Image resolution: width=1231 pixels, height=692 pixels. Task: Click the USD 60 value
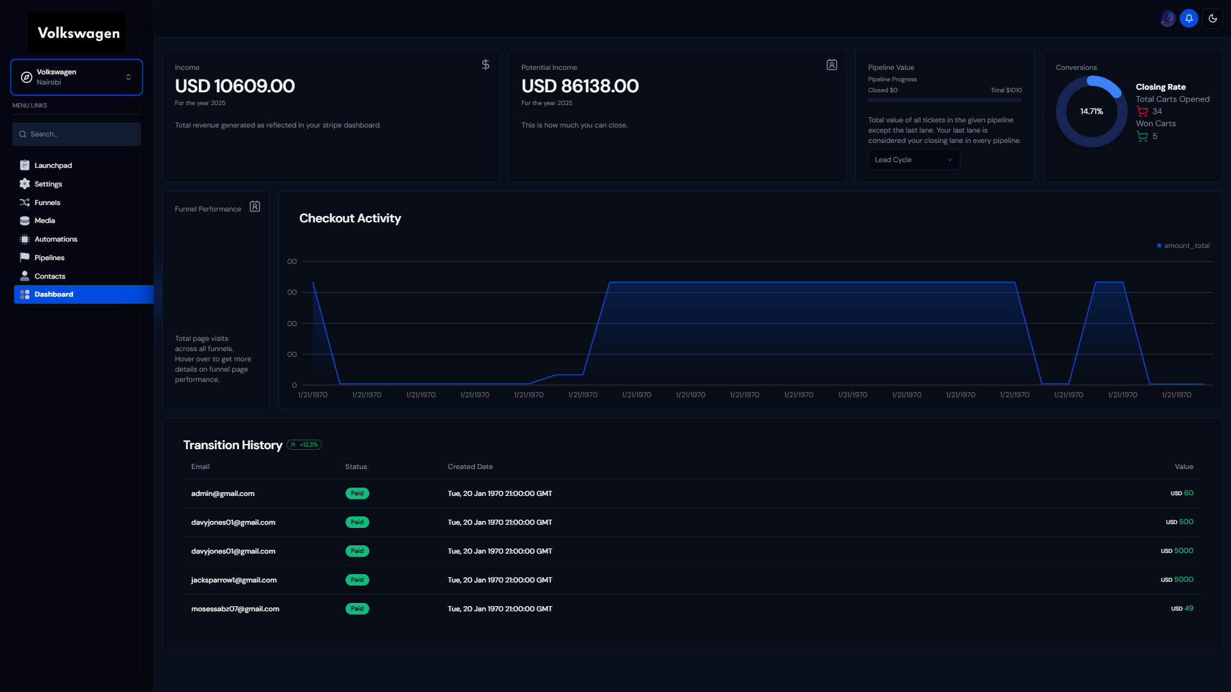point(1182,493)
